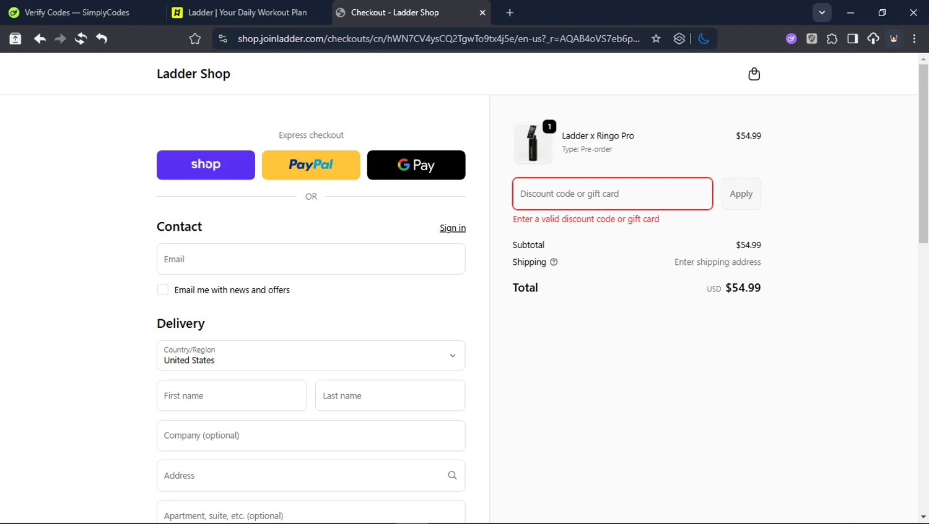Click the browser URL address text
929x524 pixels.
(x=438, y=39)
